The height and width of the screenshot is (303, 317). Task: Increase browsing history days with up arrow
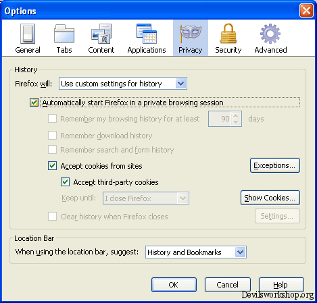236,115
